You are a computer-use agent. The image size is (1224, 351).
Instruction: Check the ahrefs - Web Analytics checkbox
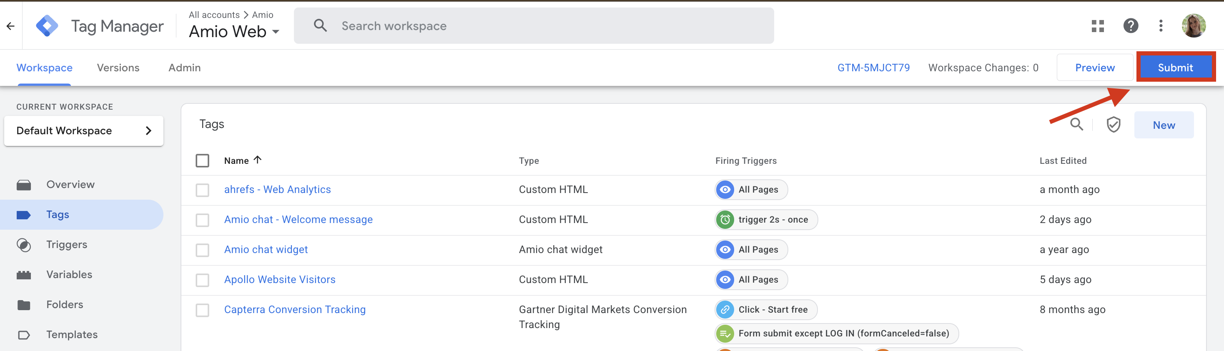tap(203, 190)
